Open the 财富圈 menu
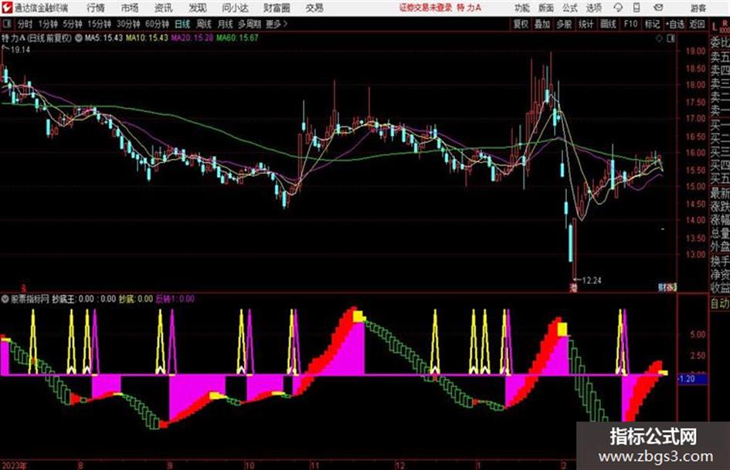730x470 pixels. click(x=277, y=8)
